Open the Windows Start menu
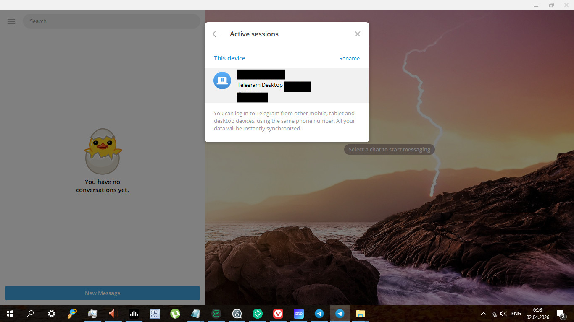 [10, 314]
